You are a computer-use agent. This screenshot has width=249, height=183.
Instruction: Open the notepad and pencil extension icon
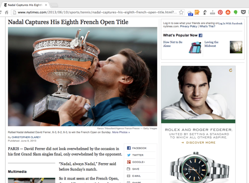click(197, 12)
